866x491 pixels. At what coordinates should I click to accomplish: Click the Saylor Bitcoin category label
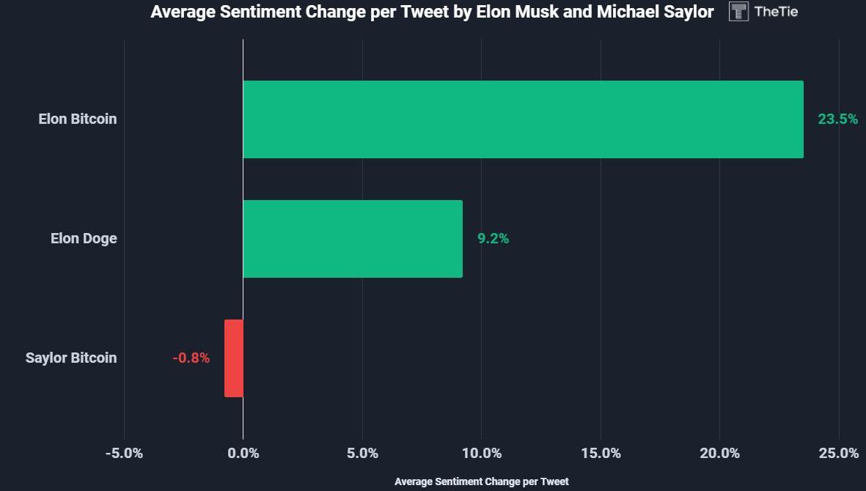pos(71,358)
